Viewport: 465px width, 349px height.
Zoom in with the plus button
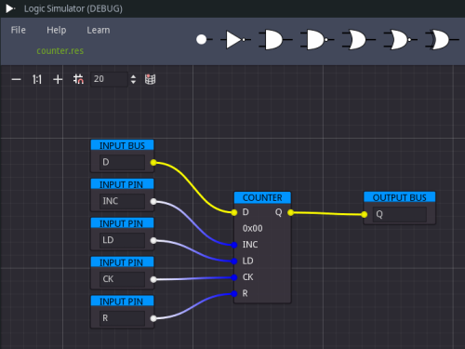[x=58, y=79]
